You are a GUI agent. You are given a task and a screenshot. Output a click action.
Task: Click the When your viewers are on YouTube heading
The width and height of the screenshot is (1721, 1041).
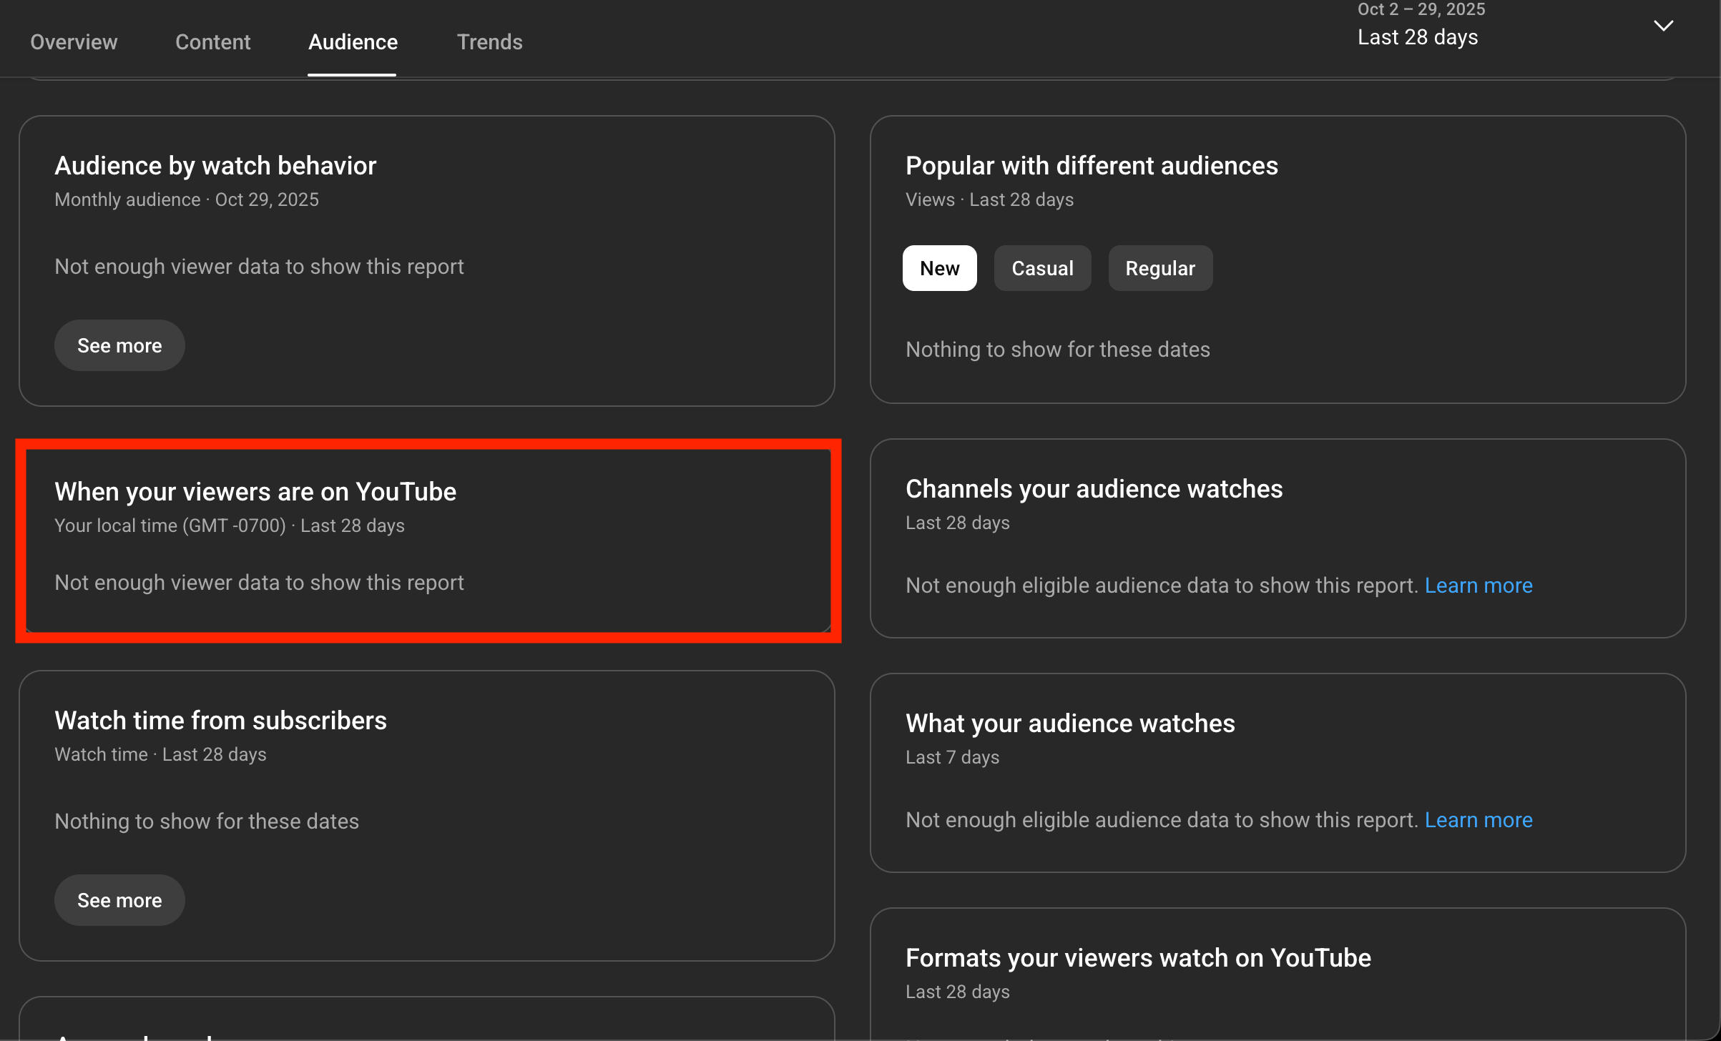[255, 492]
